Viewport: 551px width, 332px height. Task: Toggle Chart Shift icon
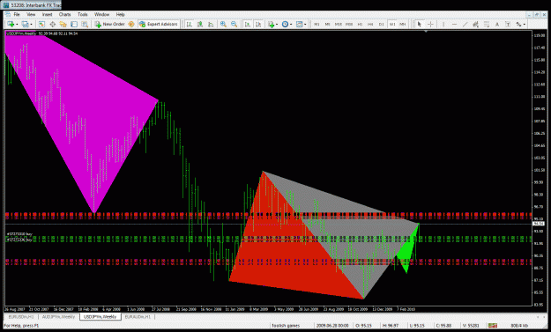[258, 24]
